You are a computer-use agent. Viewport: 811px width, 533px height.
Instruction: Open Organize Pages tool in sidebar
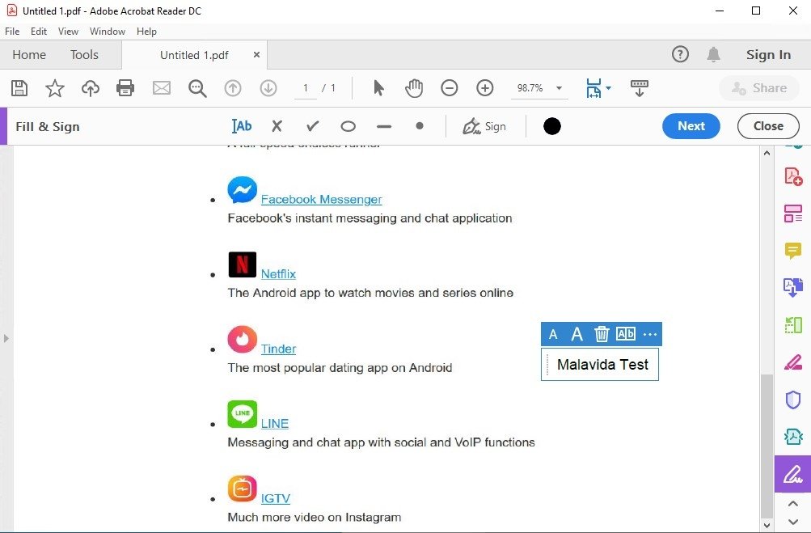(793, 214)
